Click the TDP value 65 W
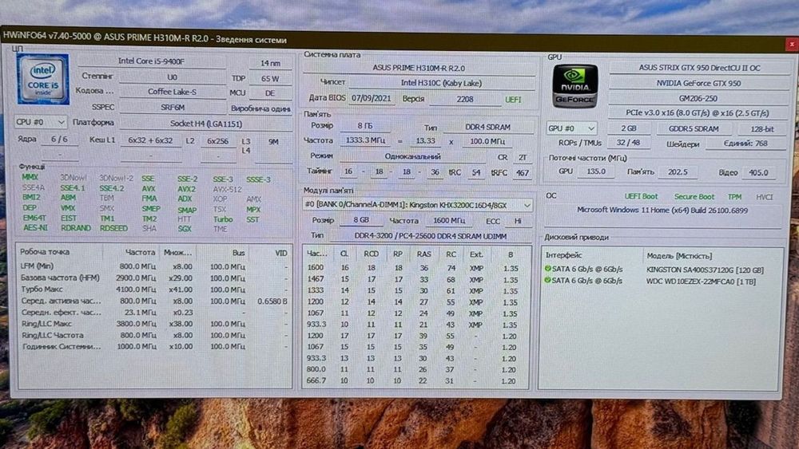This screenshot has width=799, height=449. point(269,78)
